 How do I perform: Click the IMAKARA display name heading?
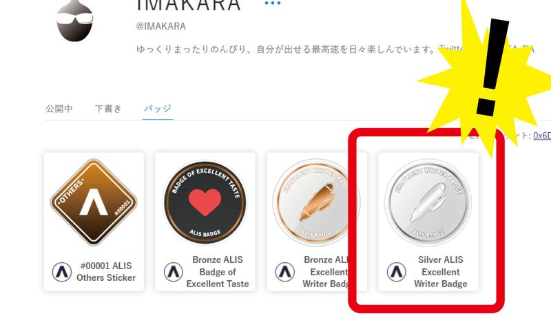click(189, 5)
